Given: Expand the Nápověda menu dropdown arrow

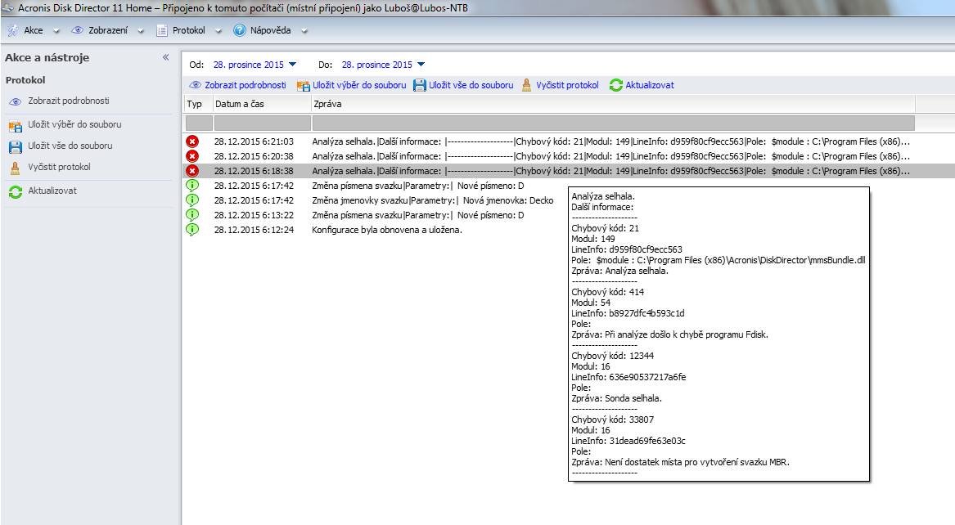Looking at the screenshot, I should tap(304, 31).
